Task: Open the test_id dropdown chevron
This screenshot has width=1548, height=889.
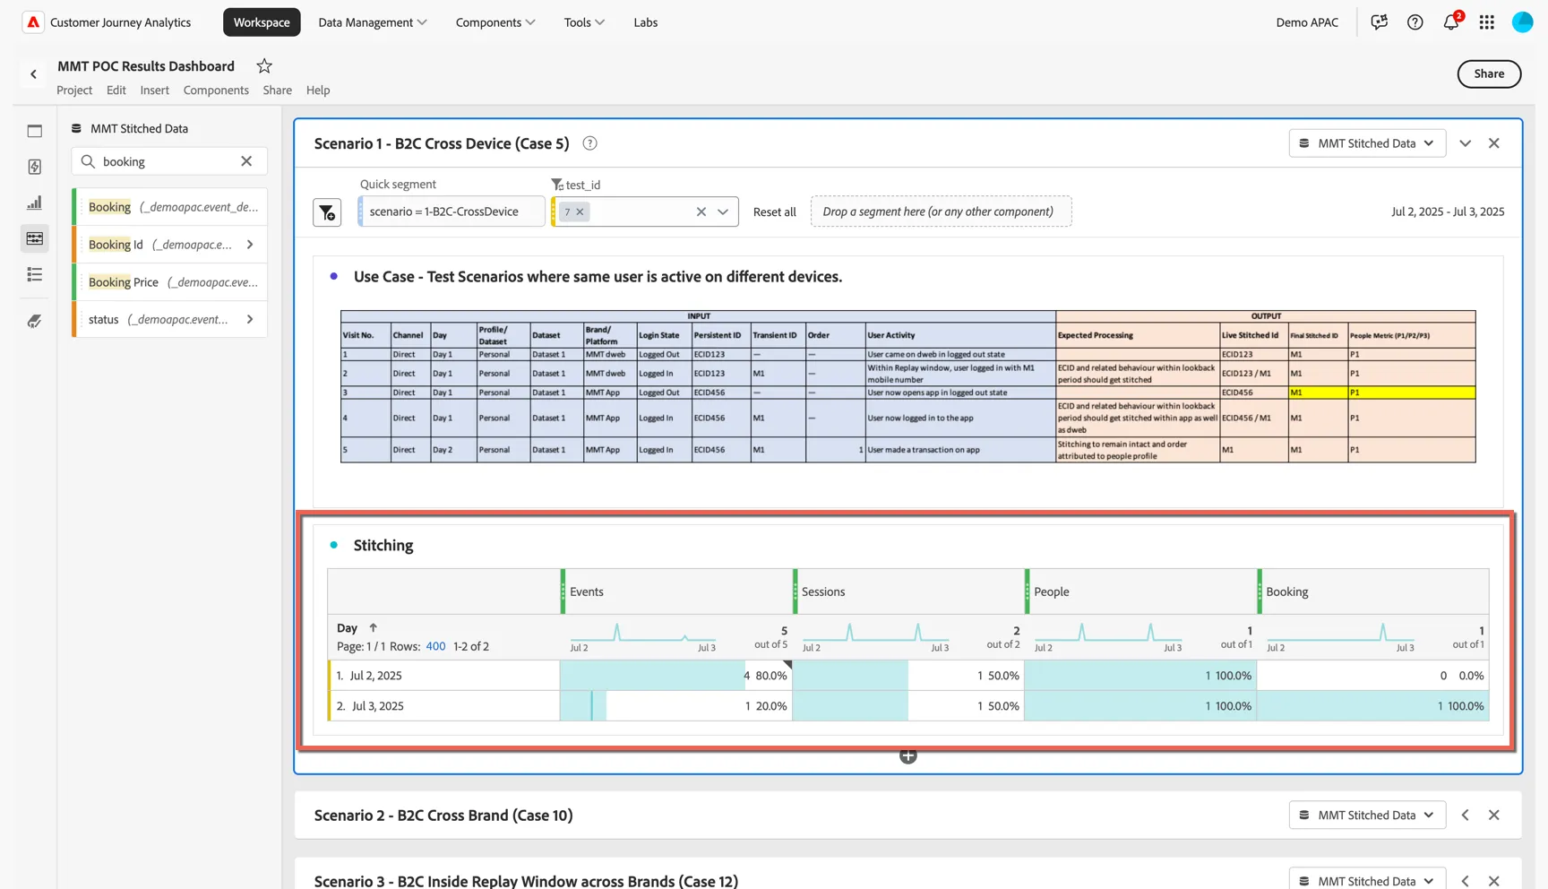Action: [723, 211]
